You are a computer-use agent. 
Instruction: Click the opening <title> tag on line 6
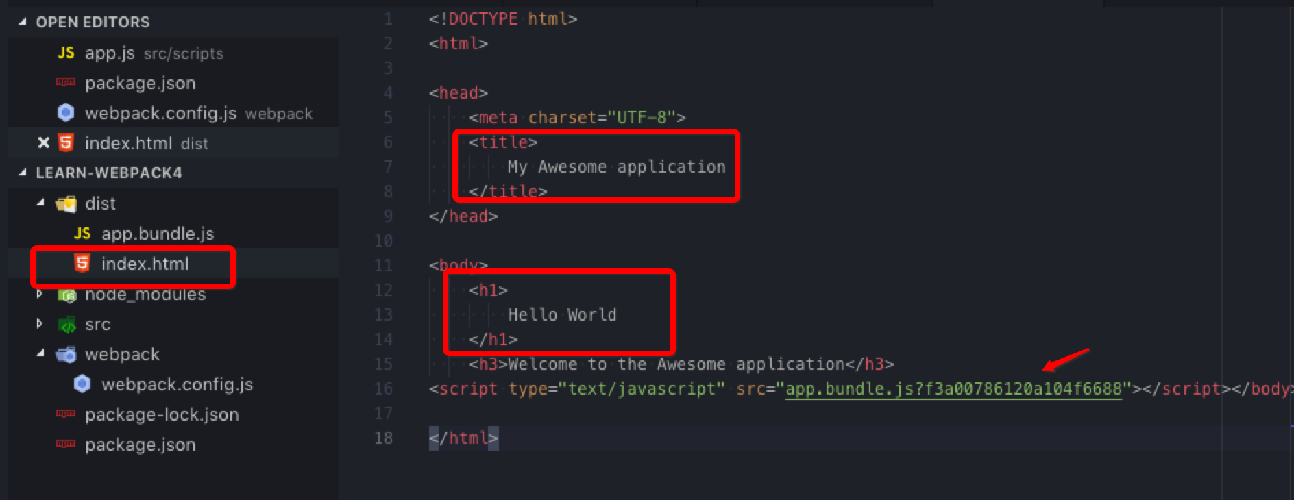[x=503, y=142]
